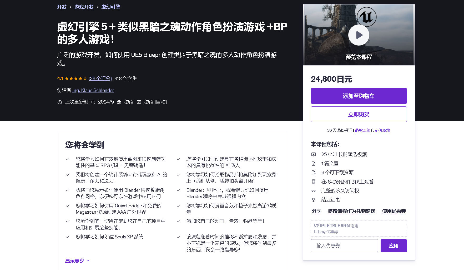This screenshot has width=464, height=270.
Task: Open the 开发 breadcrumb link
Action: (x=62, y=7)
